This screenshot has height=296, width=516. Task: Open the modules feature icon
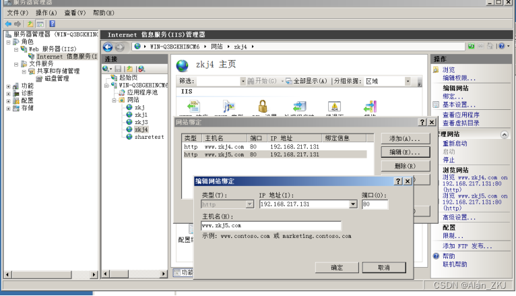[370, 107]
